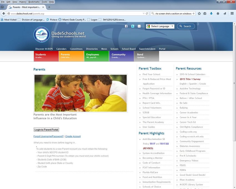This screenshot has width=236, height=189.
Task: Open Discover M-DCPS navigation link
Action: (44, 49)
